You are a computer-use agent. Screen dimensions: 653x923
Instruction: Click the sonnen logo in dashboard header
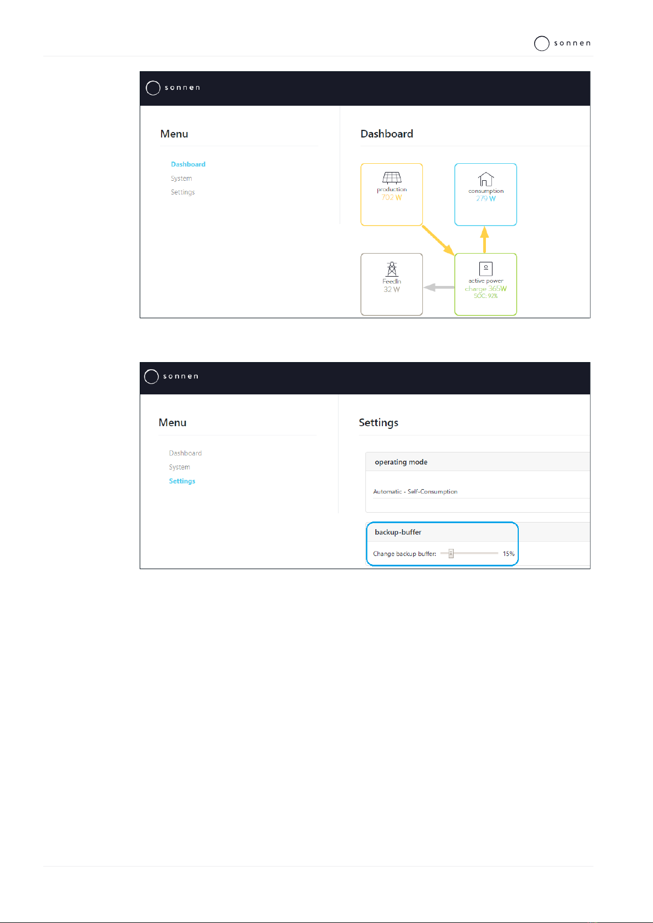tap(173, 88)
